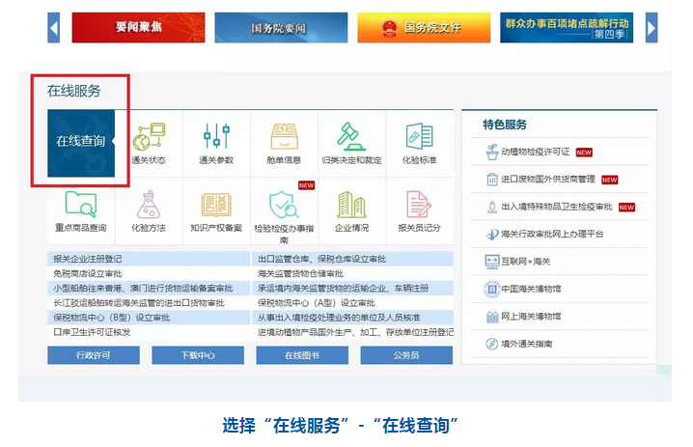This screenshot has width=693, height=447.
Task: Click 动植物检疫许可证 in 特色服务
Action: coord(537,153)
